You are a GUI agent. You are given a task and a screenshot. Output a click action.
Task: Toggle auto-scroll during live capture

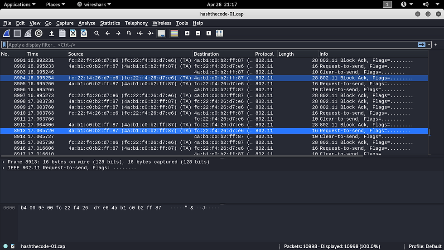[161, 34]
